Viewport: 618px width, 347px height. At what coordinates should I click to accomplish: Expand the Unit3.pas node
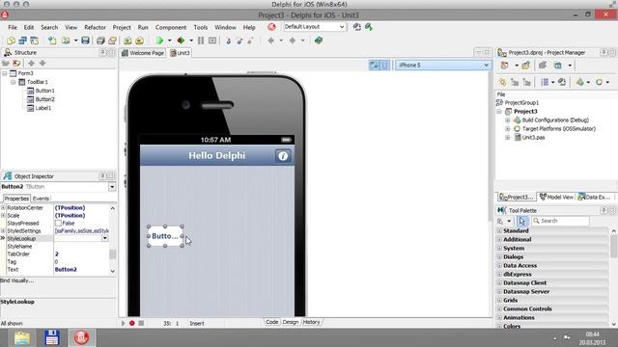click(x=508, y=137)
